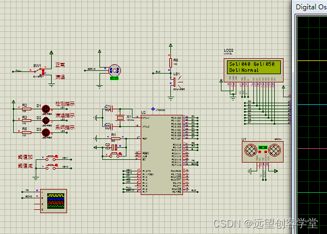Select the U2 microcontroller chip body
Viewport: 327px width, 234px height.
pyautogui.click(x=162, y=154)
